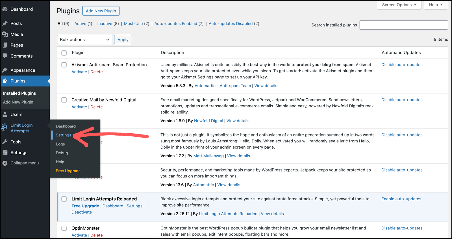Click the Appearance paintbrush icon
This screenshot has width=452, height=239.
point(5,70)
